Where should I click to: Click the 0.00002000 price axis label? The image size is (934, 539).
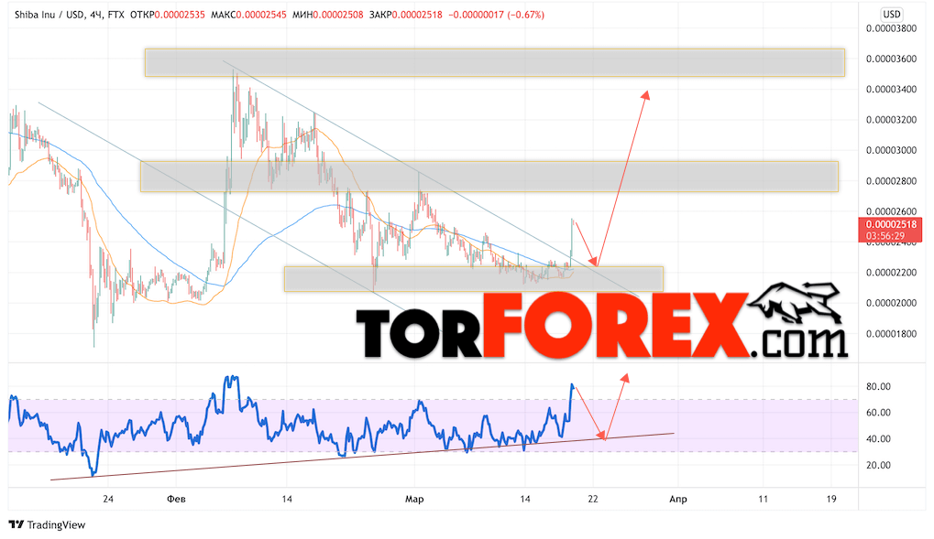click(891, 303)
